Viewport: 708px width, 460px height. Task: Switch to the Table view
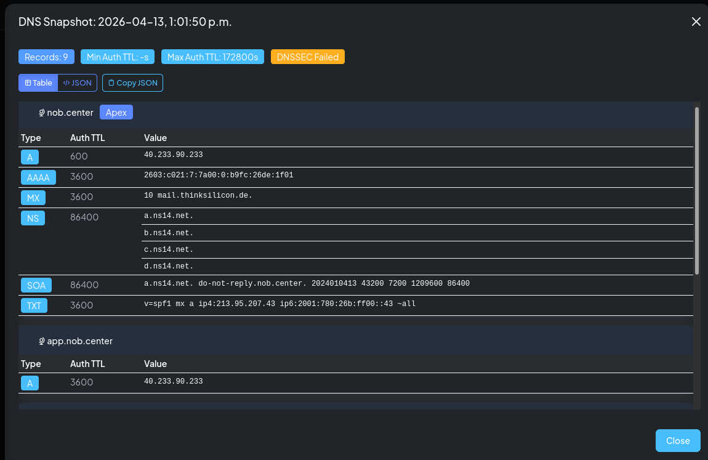pyautogui.click(x=38, y=83)
